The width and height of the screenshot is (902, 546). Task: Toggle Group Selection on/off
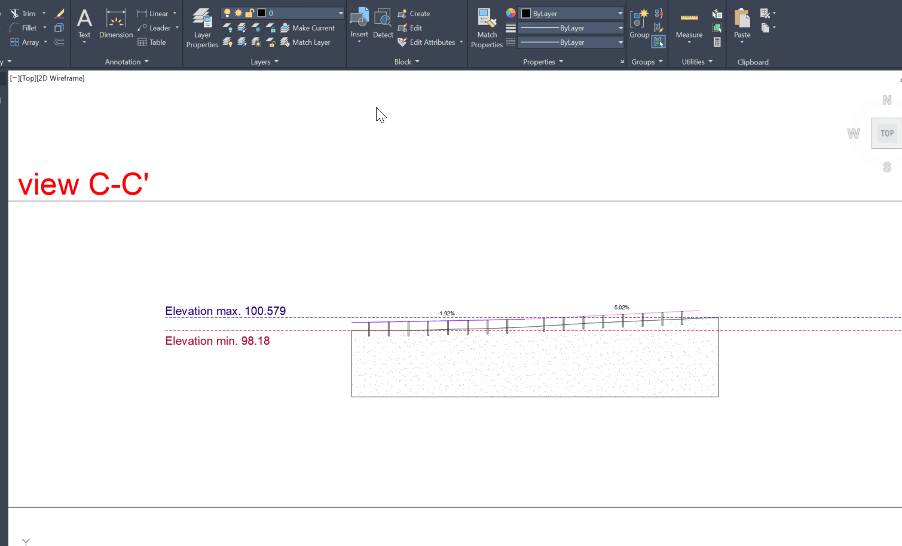tap(659, 42)
